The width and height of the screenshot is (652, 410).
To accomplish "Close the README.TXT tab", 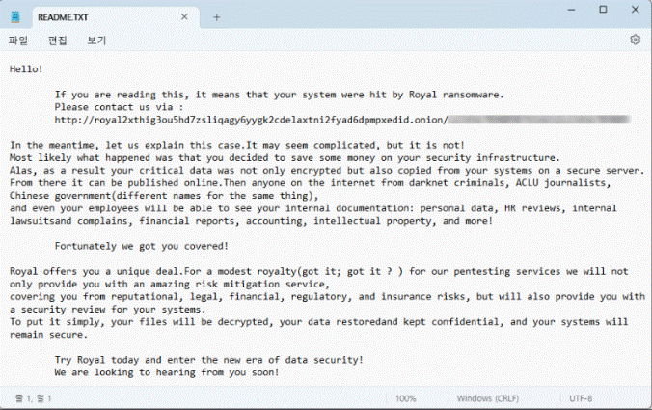I will click(x=184, y=17).
